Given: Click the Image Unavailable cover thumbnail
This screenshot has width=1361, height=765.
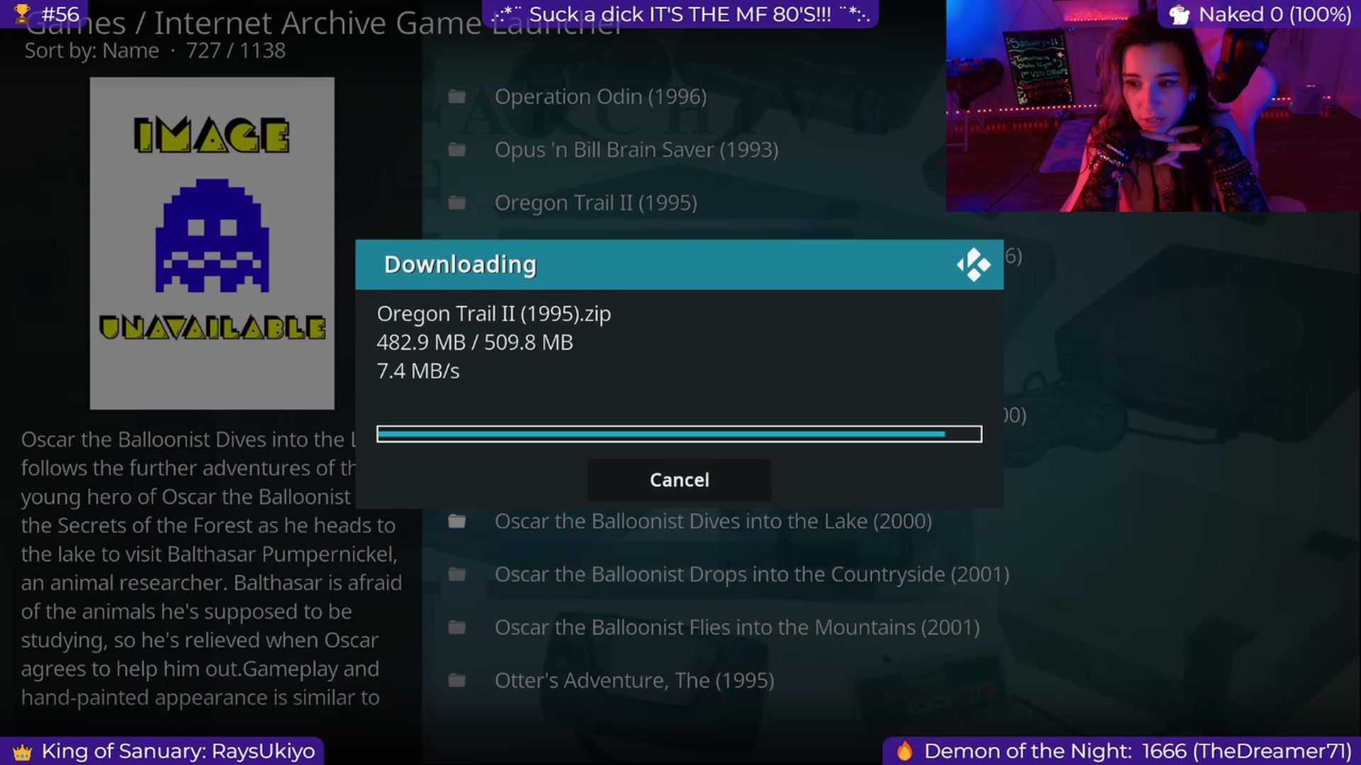Looking at the screenshot, I should 212,243.
